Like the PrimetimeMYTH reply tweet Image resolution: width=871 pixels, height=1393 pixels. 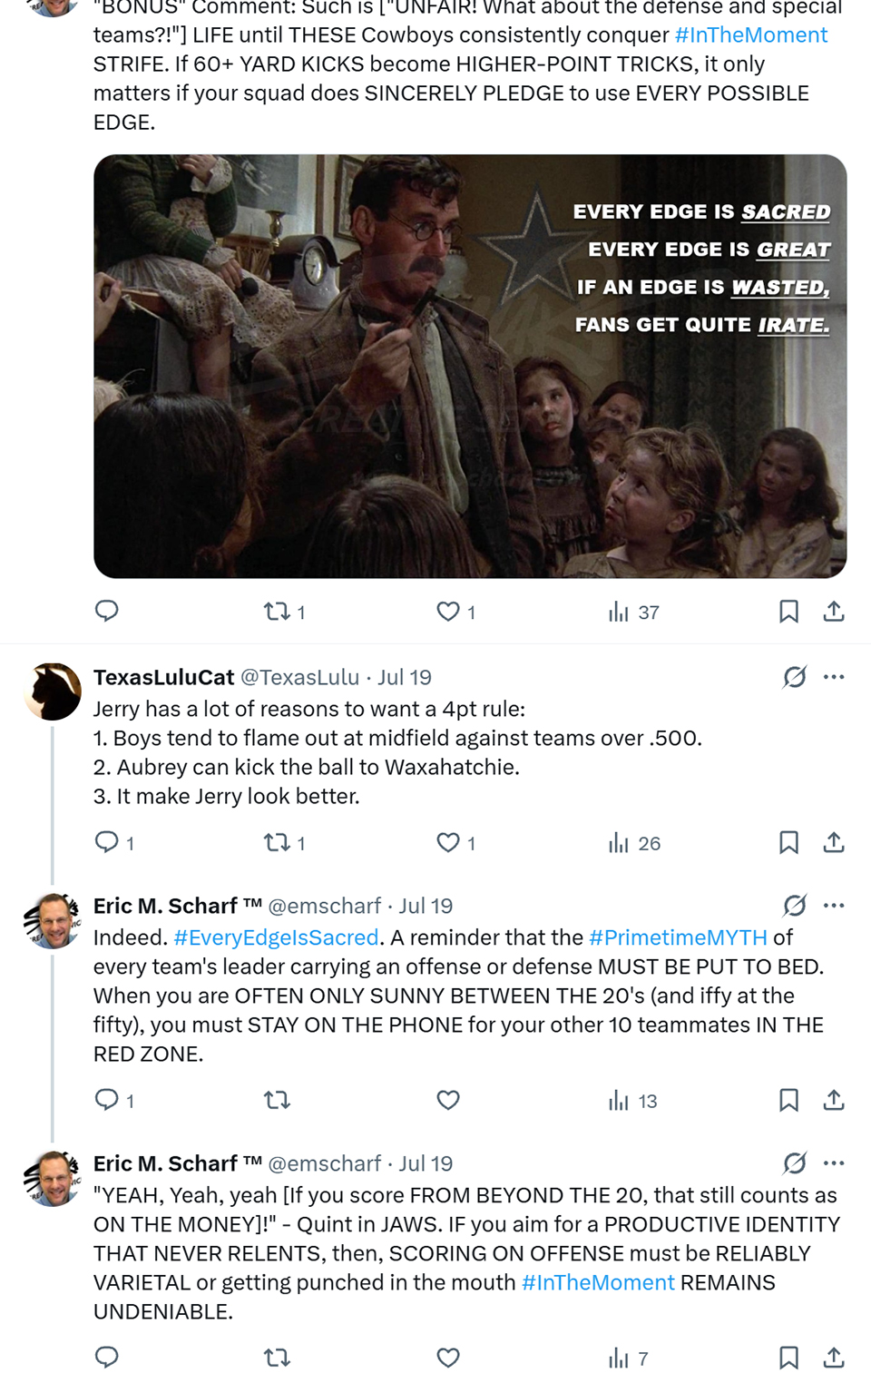click(448, 1101)
